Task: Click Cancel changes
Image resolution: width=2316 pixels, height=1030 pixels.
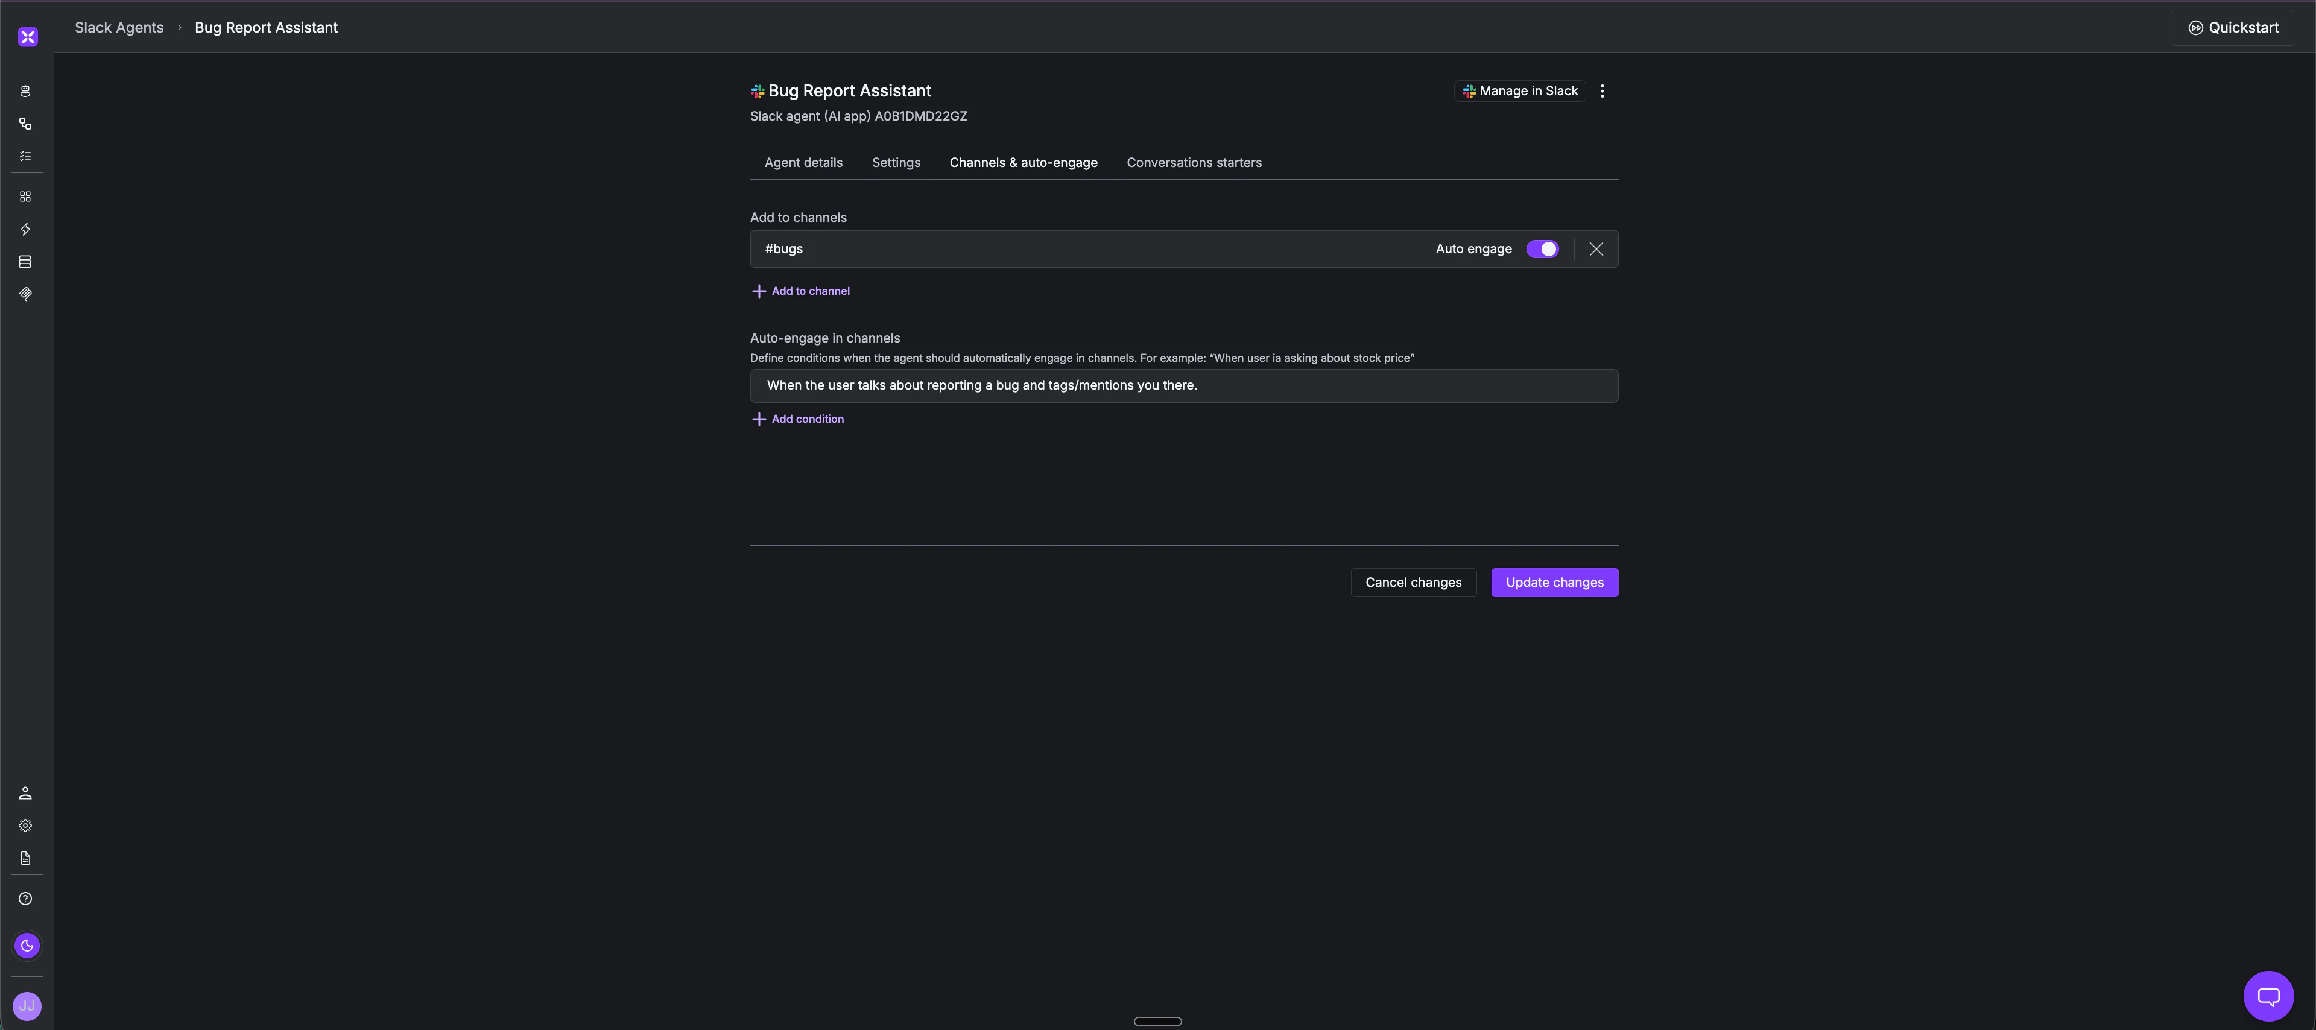Action: pyautogui.click(x=1413, y=583)
